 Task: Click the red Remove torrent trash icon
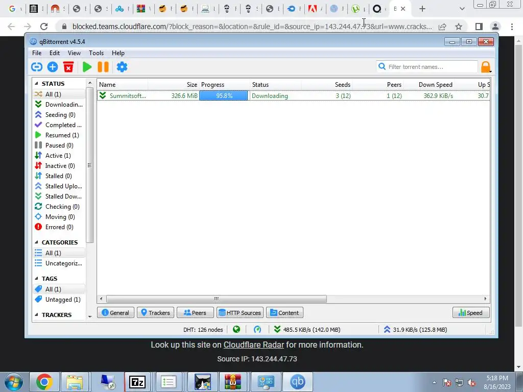click(68, 67)
